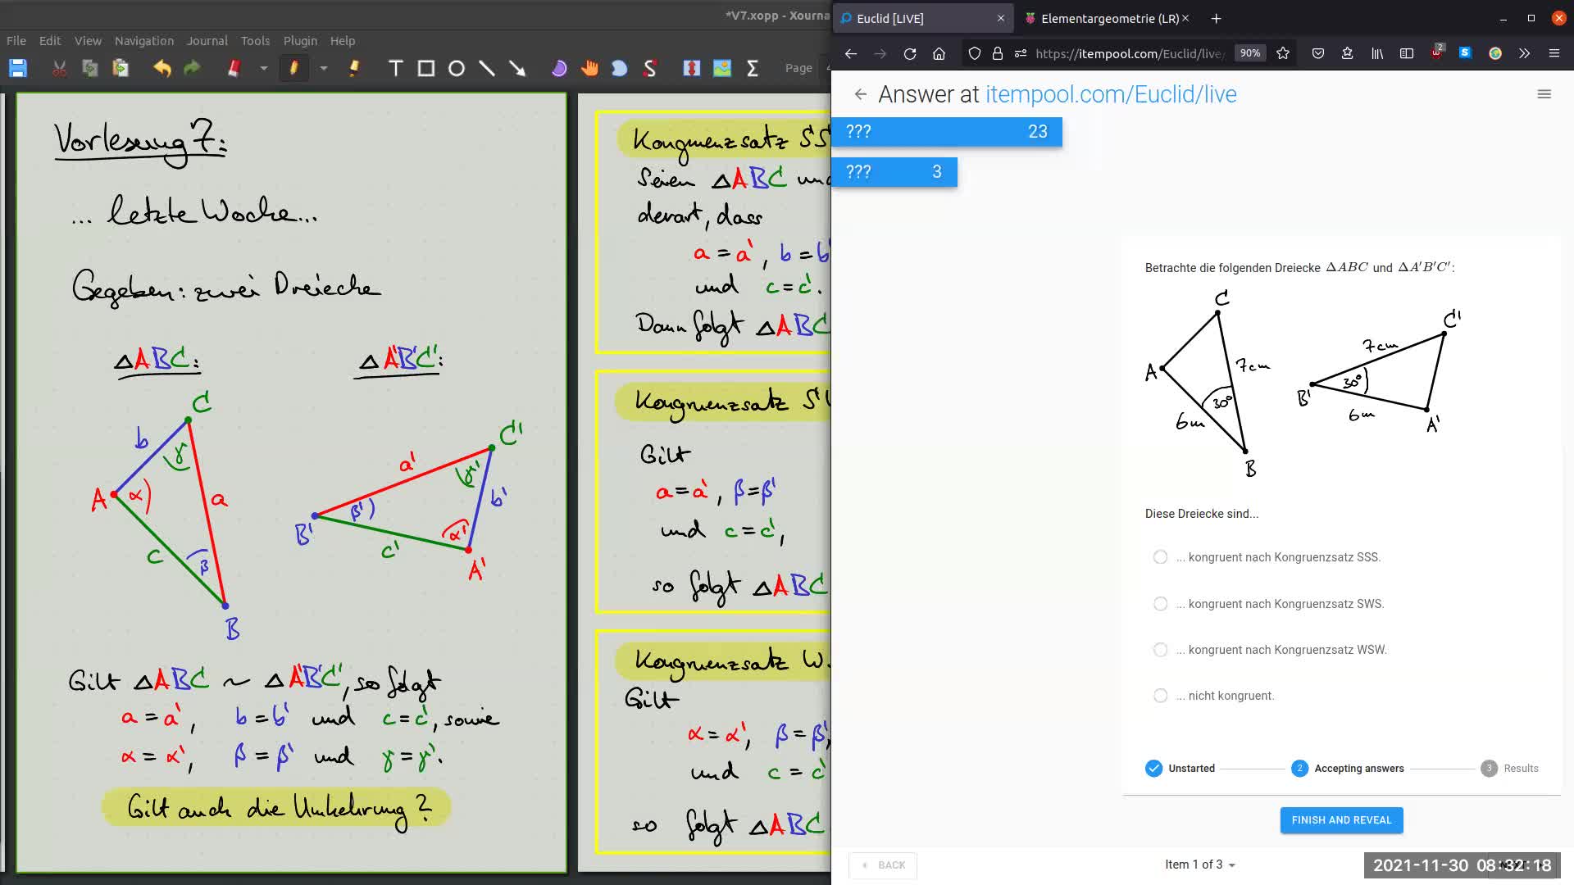Image resolution: width=1574 pixels, height=885 pixels.
Task: Expand the eraser options dropdown arrow
Action: [264, 69]
